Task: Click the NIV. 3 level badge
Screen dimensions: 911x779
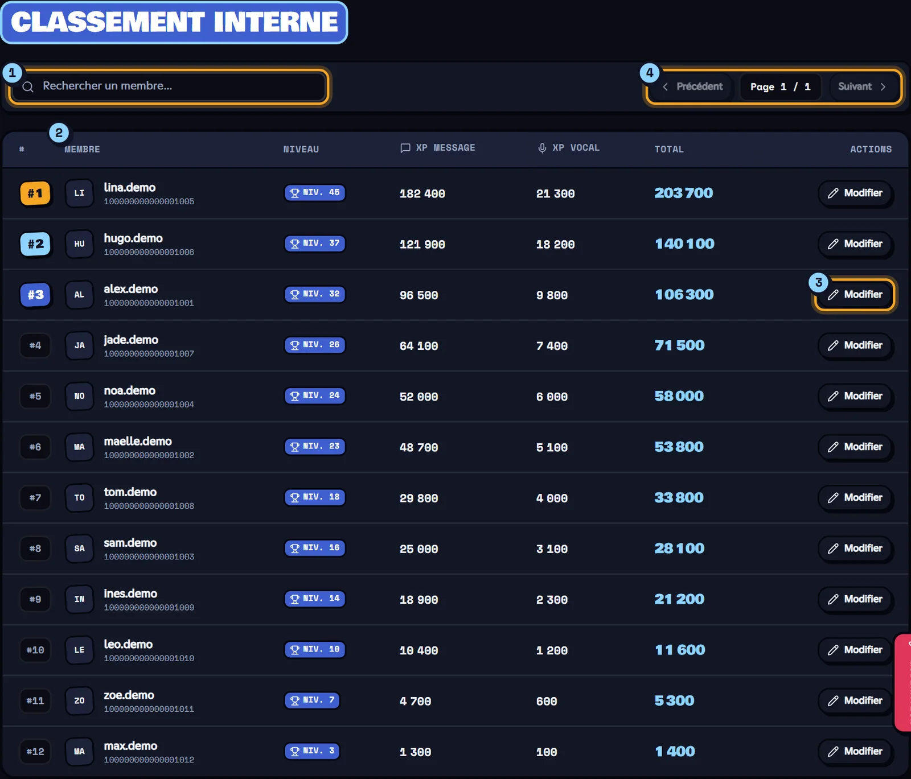Action: 313,751
